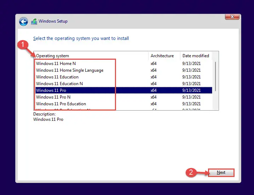Select Windows 11 Home N
The width and height of the screenshot is (254, 195).
click(124, 64)
